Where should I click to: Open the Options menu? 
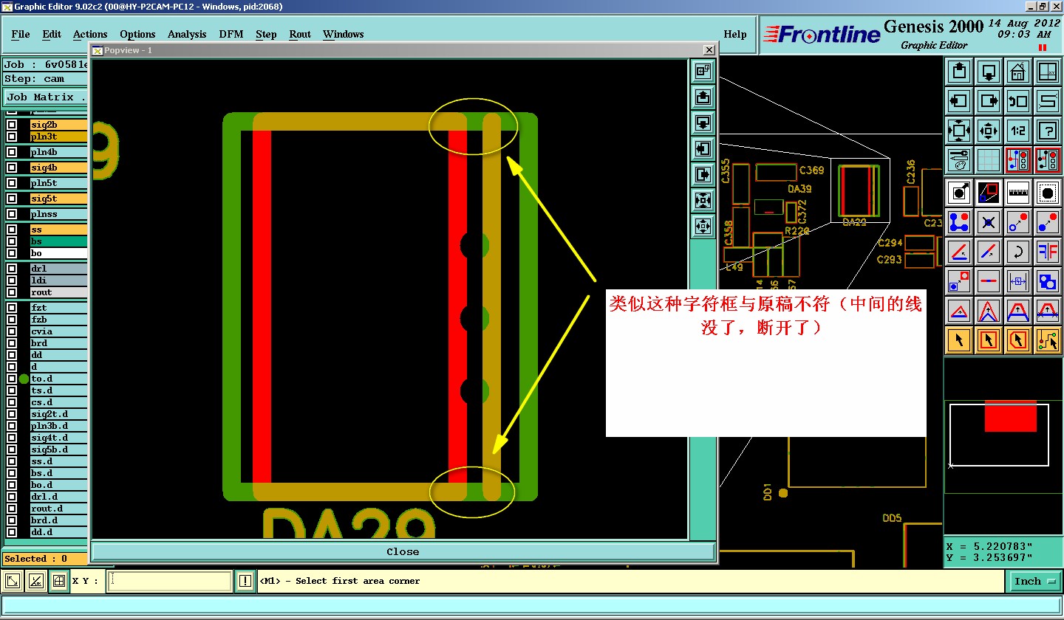pos(137,34)
